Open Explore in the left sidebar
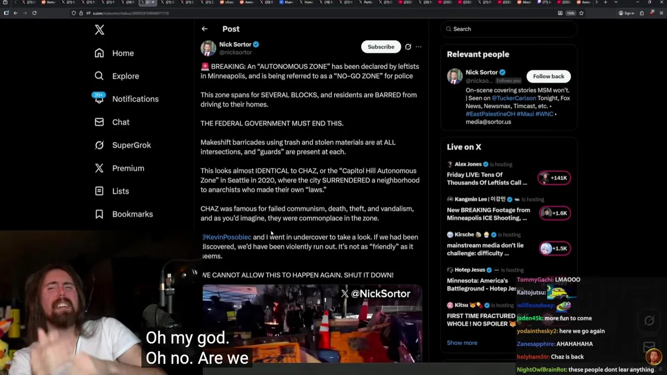Screen dimensions: 667x375 pyautogui.click(x=117, y=76)
